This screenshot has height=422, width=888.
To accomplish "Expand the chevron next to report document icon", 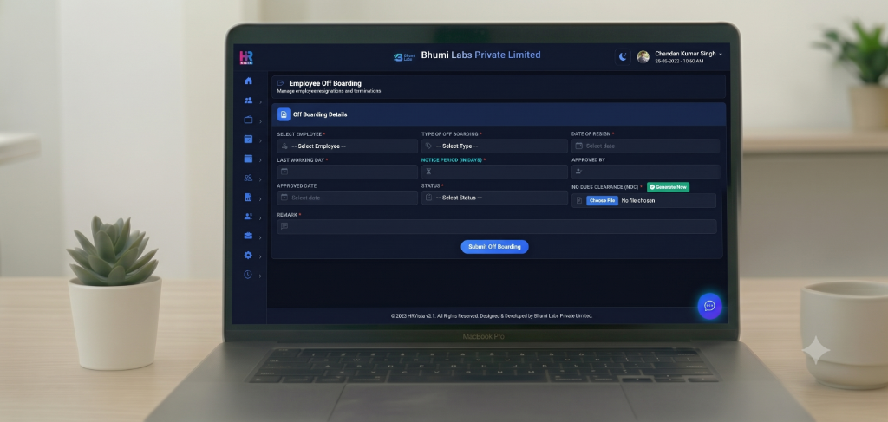I will [260, 199].
